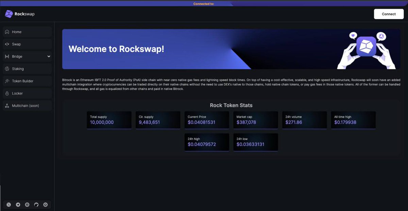Click the Connect wallet button

pos(389,14)
